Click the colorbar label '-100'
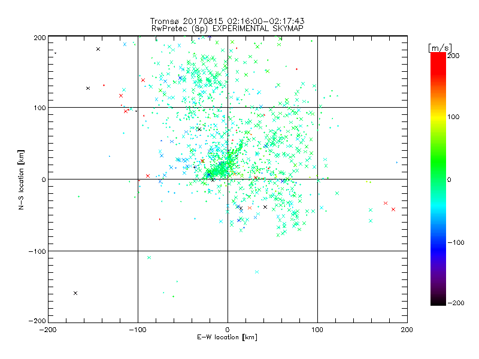This screenshot has height=359, width=479. (x=456, y=242)
